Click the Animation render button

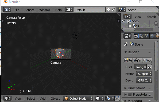138,60
